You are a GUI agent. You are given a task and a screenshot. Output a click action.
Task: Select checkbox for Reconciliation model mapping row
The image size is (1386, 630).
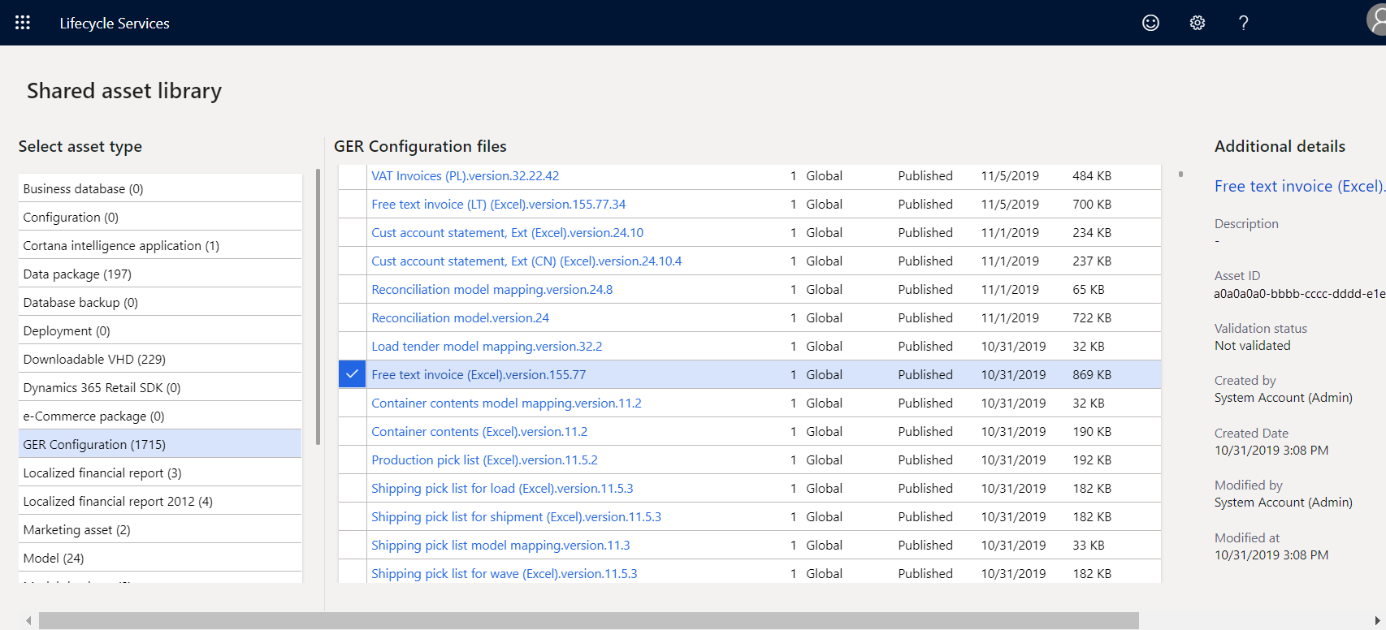point(352,289)
